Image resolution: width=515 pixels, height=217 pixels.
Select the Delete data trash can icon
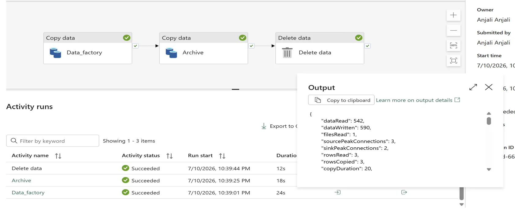coord(287,53)
